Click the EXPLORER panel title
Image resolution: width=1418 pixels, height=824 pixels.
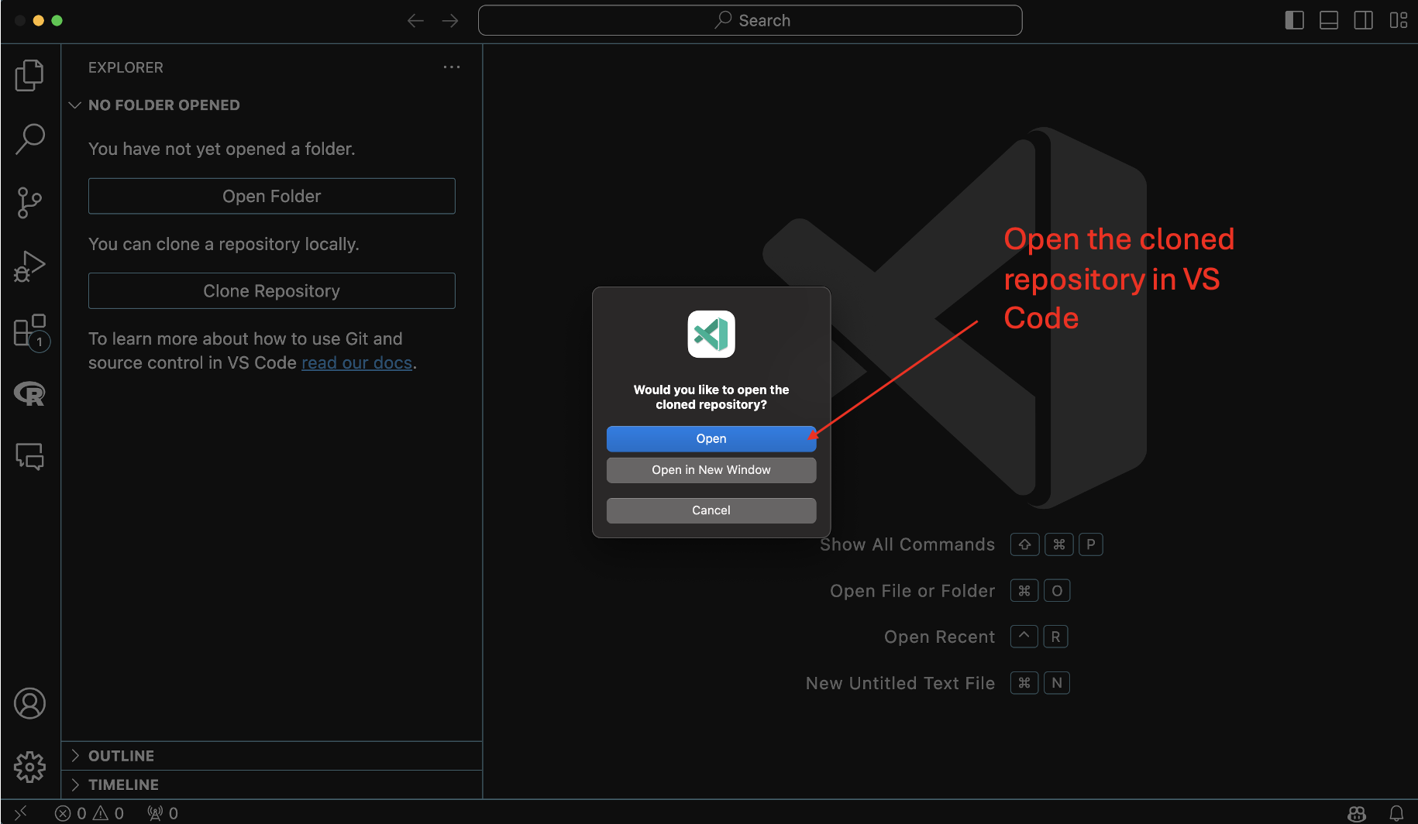pos(126,67)
